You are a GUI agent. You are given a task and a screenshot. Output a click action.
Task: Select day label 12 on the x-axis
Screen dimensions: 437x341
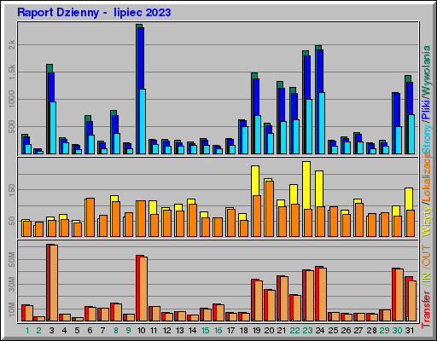click(166, 331)
